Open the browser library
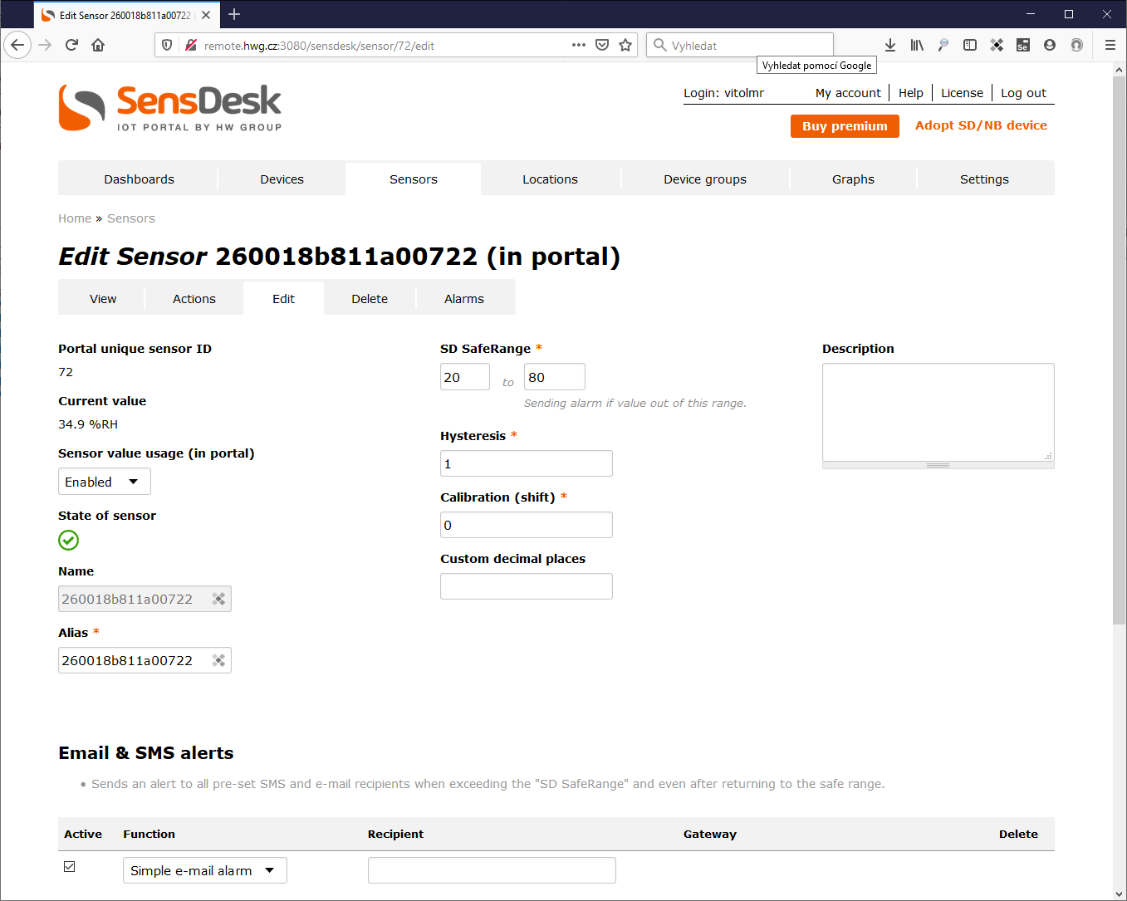 click(x=917, y=45)
